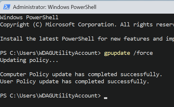Image resolution: width=174 pixels, height=107 pixels.
Task: Click the word successfully in User Policy line
Action: (x=128, y=82)
